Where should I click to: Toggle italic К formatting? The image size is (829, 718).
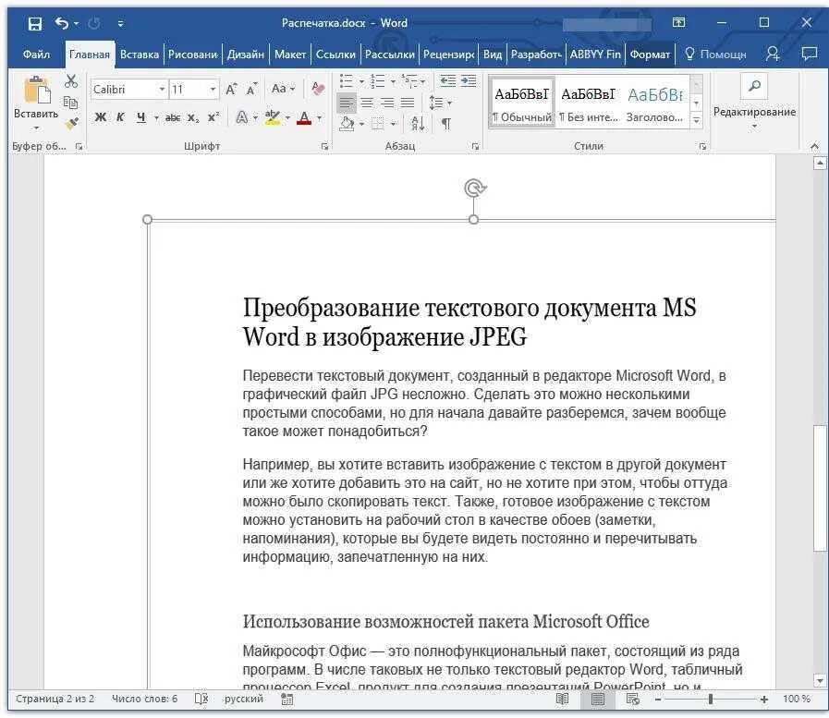120,117
